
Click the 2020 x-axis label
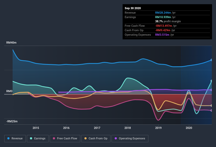(x=189, y=128)
